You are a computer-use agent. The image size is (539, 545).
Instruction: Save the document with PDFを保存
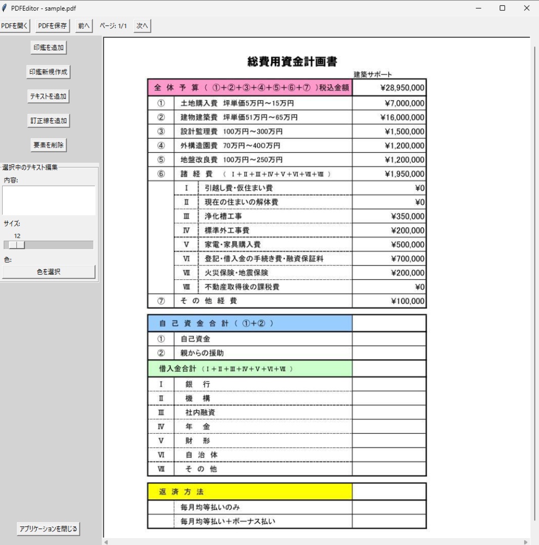coord(51,25)
